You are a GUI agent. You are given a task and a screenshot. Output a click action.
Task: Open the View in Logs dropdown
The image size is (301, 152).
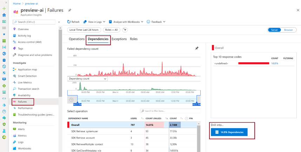click(94, 22)
